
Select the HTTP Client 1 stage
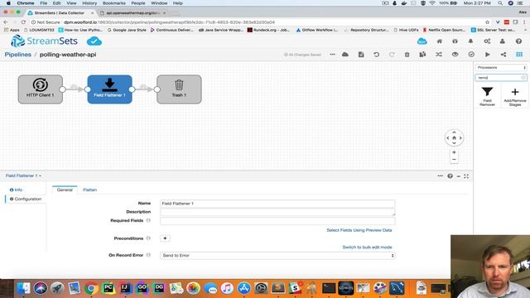pos(41,89)
